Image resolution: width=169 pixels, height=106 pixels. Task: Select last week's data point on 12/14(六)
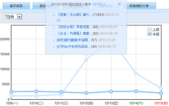pyautogui.click(x=136, y=73)
